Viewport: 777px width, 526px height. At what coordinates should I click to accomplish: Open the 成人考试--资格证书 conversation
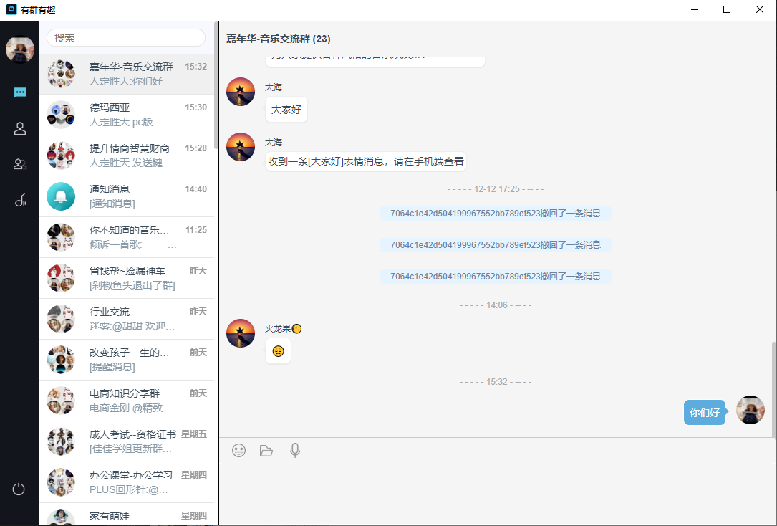click(x=127, y=441)
